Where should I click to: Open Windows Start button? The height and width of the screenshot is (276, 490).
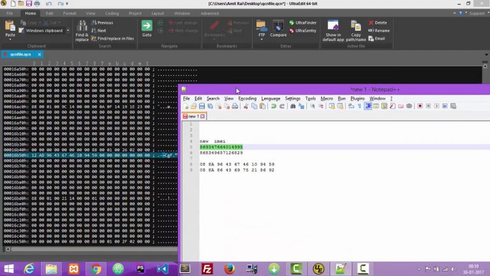point(9,269)
